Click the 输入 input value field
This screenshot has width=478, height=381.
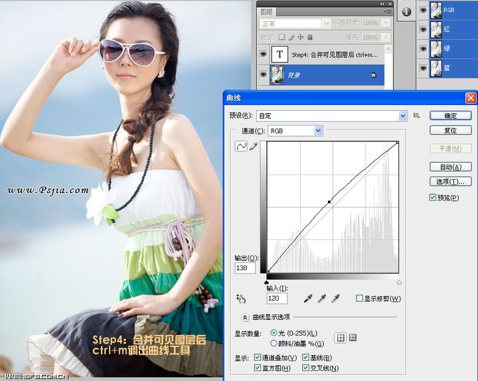pos(277,298)
